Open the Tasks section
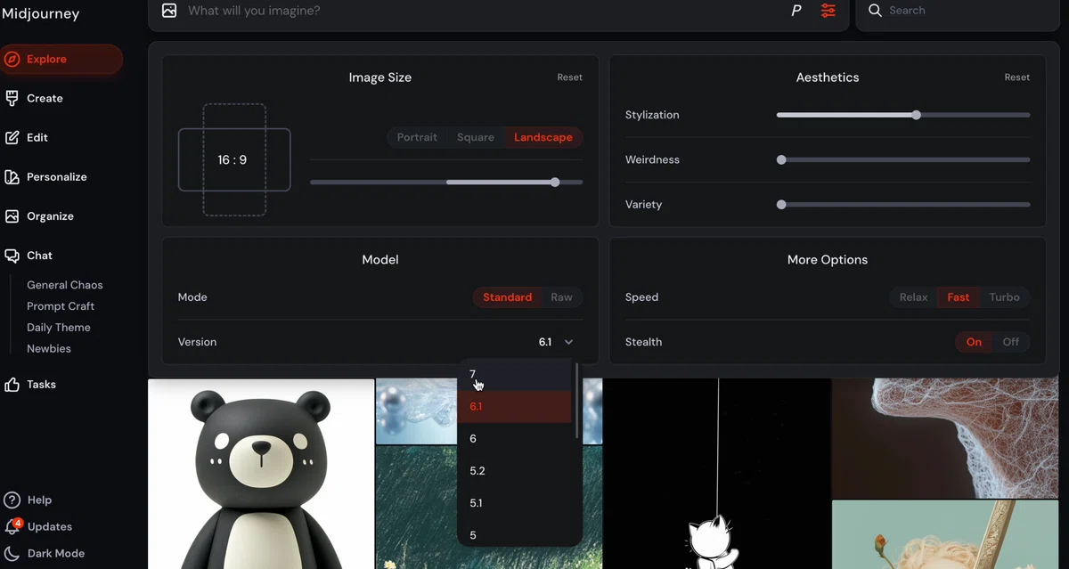Image resolution: width=1069 pixels, height=569 pixels. 41,385
